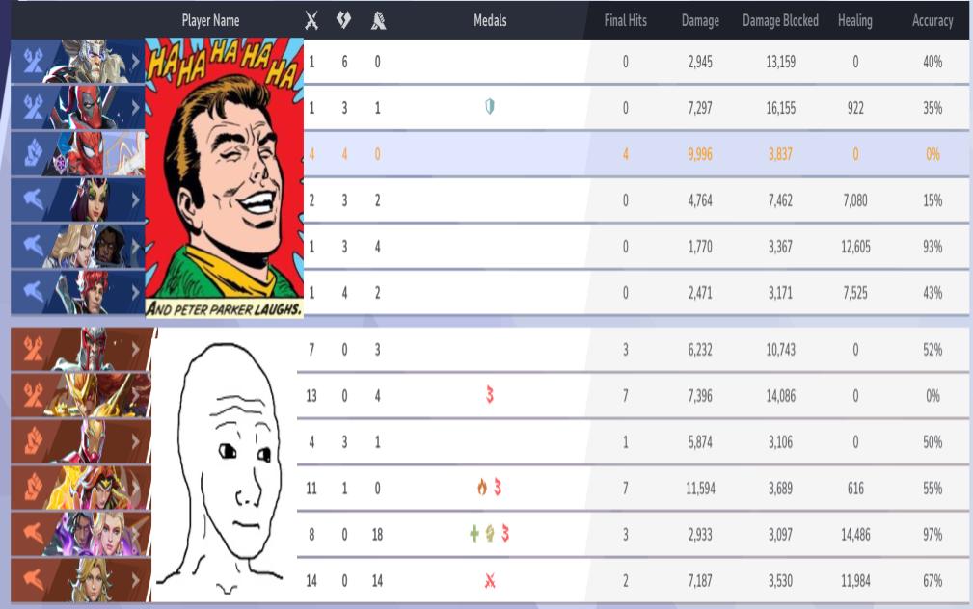Click the vanguard role icon in the 7,297 damage row
The height and width of the screenshot is (609, 973).
pyautogui.click(x=33, y=108)
